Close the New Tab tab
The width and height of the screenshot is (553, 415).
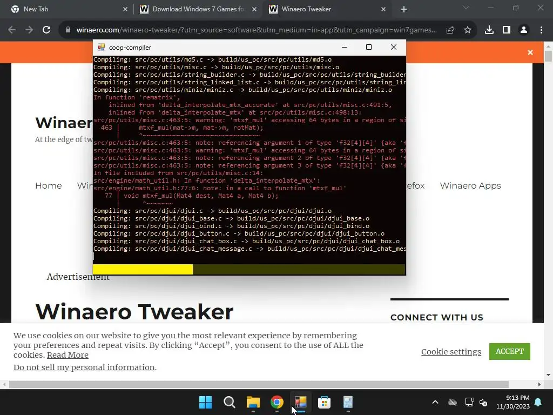point(125,9)
